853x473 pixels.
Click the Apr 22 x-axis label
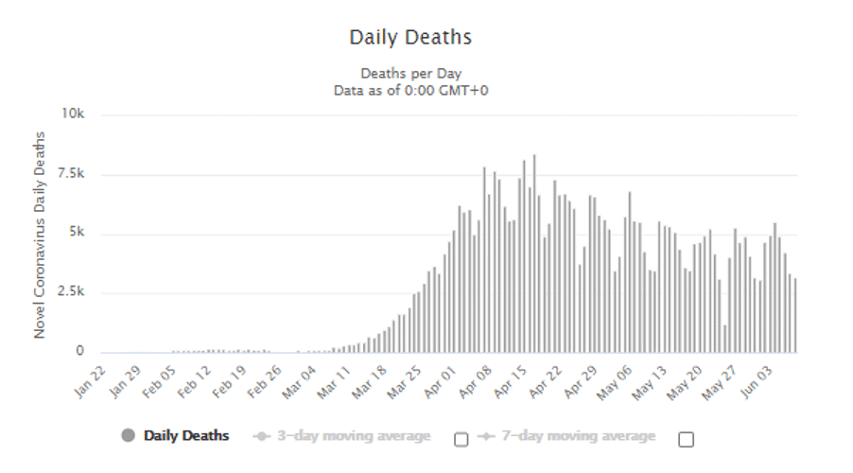coord(545,382)
